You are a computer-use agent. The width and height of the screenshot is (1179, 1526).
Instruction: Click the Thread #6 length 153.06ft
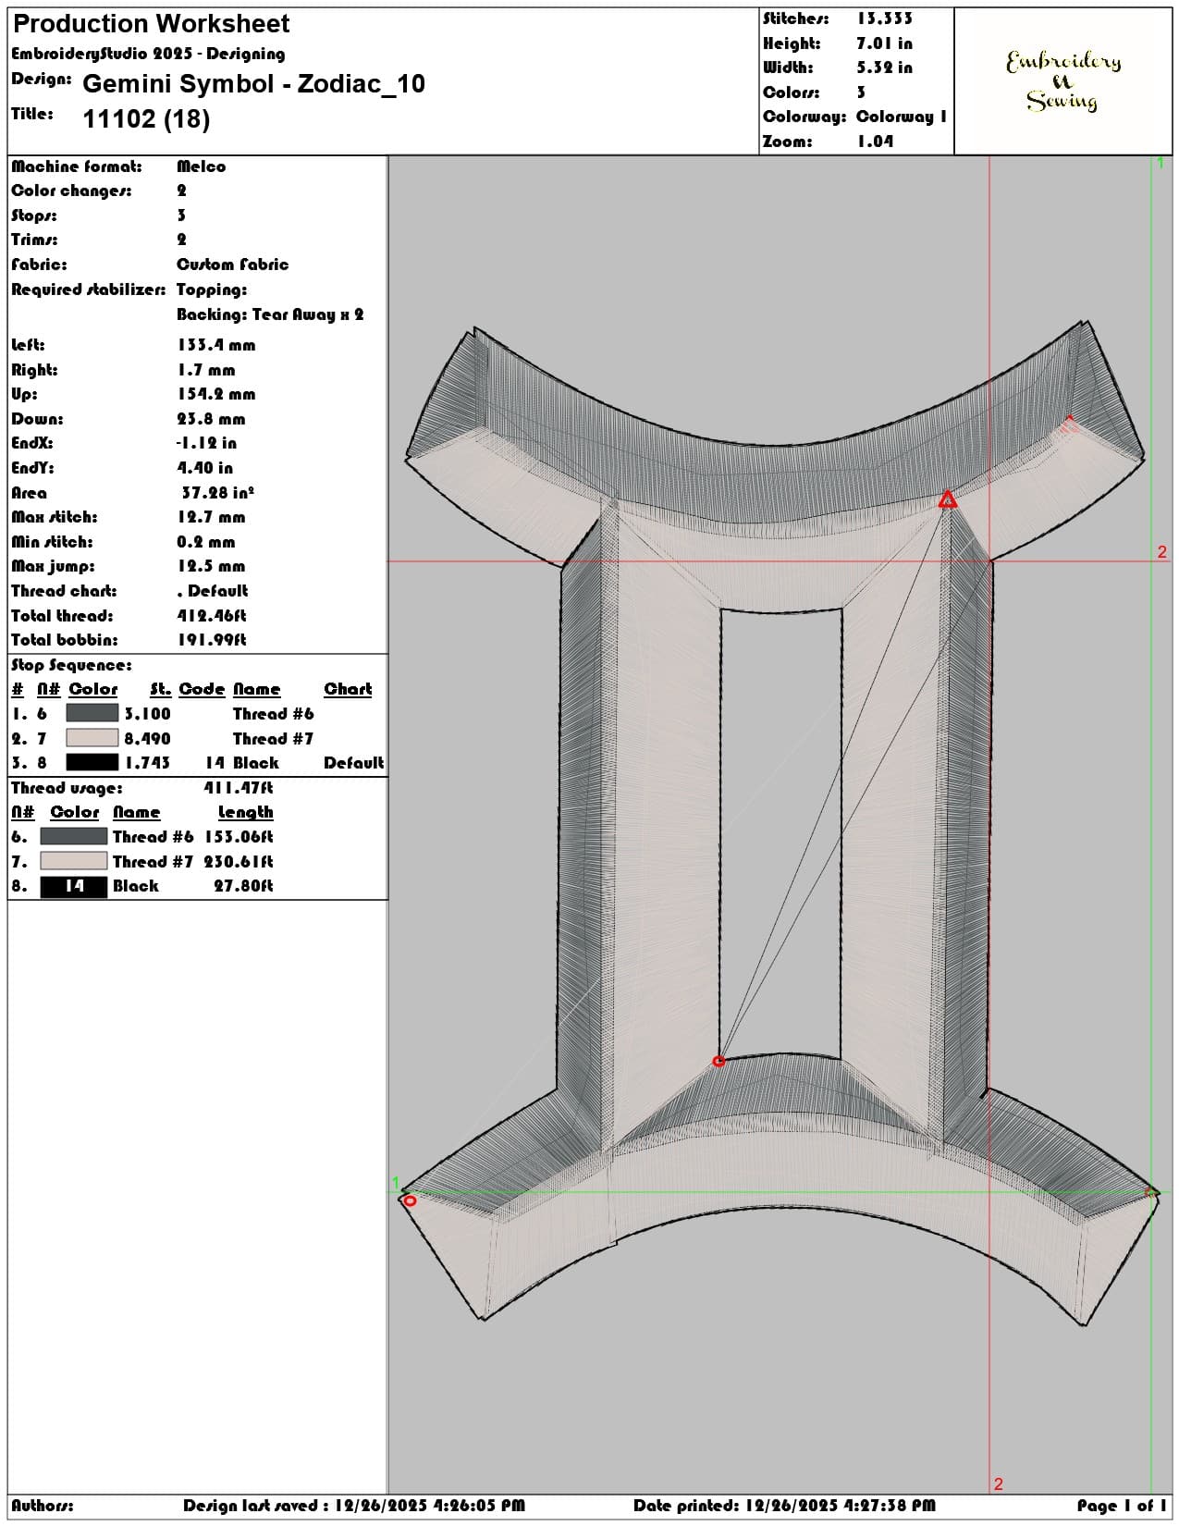pyautogui.click(x=239, y=837)
